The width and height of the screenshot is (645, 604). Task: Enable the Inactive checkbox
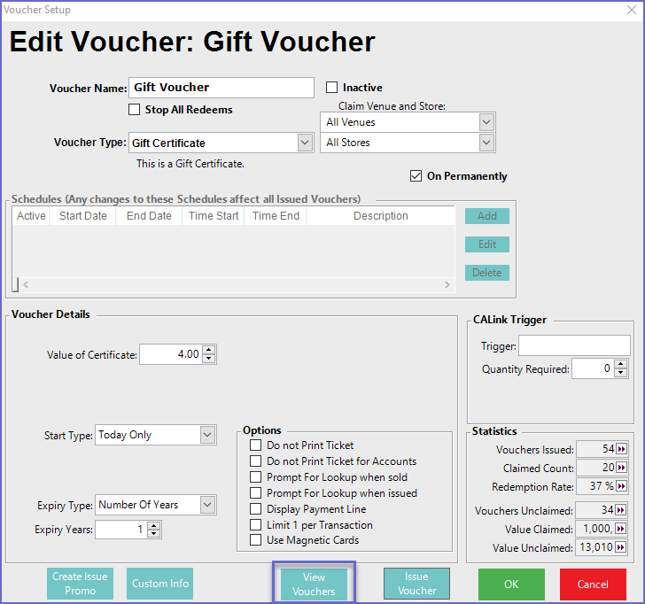coord(332,88)
